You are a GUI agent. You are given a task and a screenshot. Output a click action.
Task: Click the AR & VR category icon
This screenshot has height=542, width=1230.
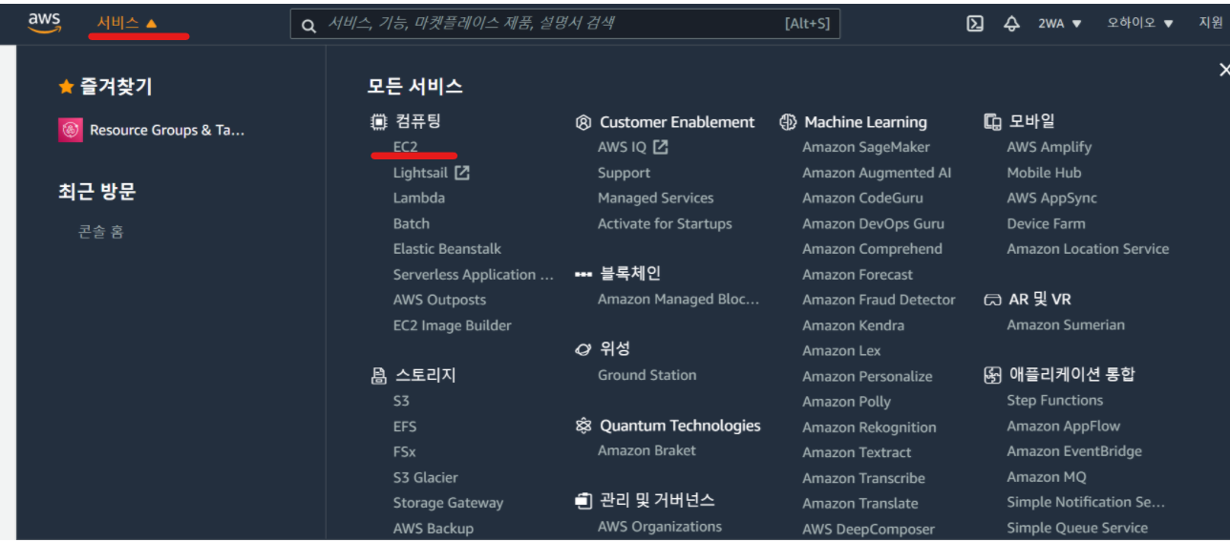click(x=992, y=300)
